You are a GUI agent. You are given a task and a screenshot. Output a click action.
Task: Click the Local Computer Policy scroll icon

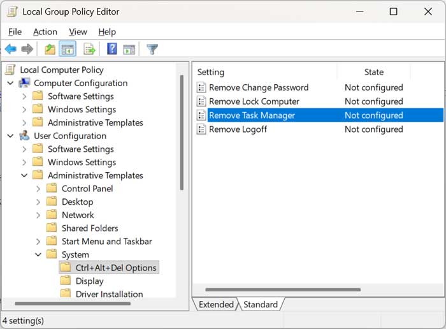click(11, 69)
